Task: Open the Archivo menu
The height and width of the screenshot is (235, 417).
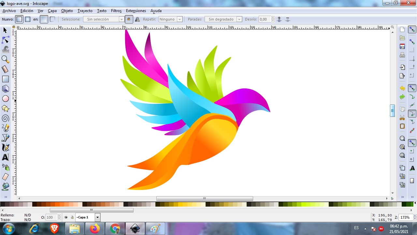Action: coord(9,11)
